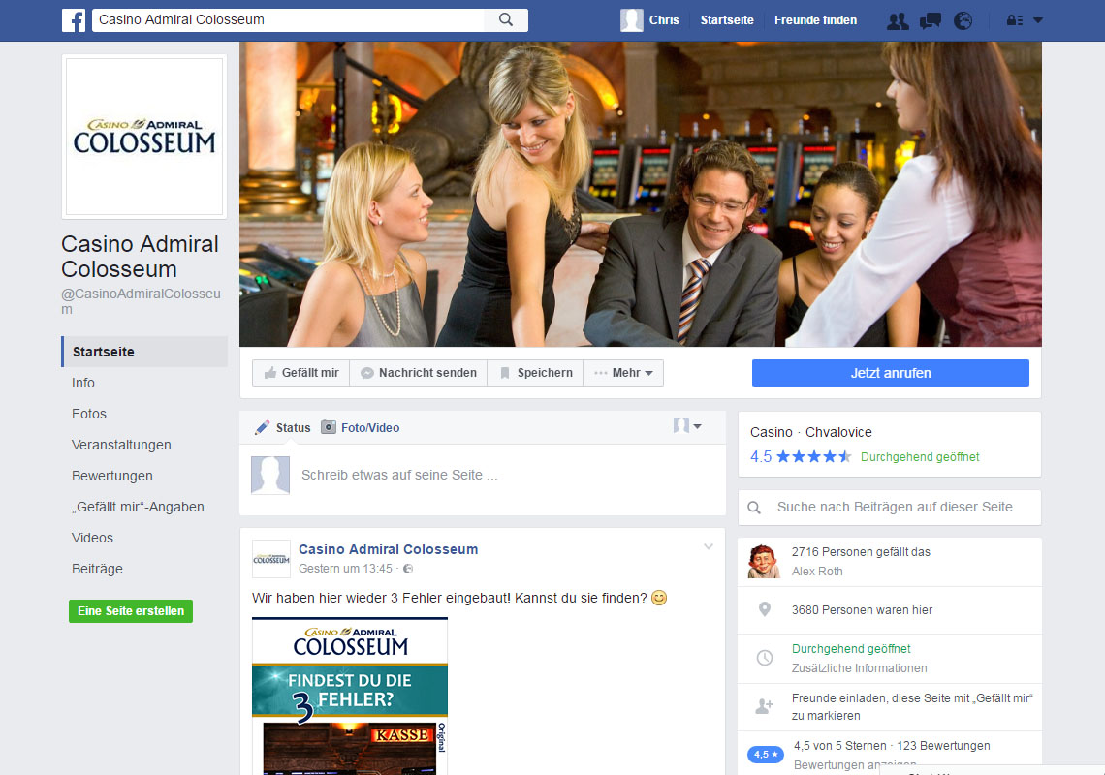Open Info section in sidebar
The height and width of the screenshot is (775, 1105).
point(83,383)
